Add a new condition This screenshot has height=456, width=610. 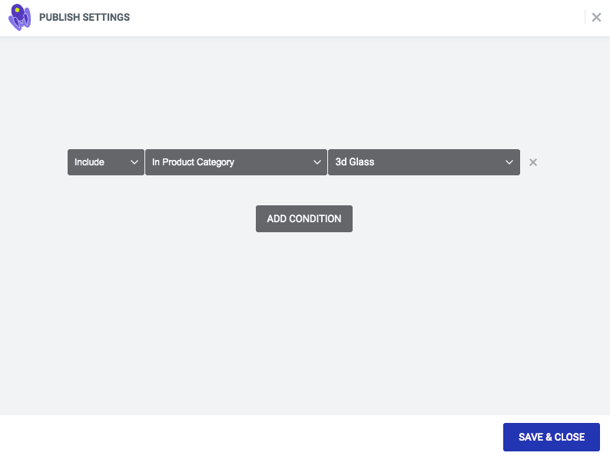point(304,219)
